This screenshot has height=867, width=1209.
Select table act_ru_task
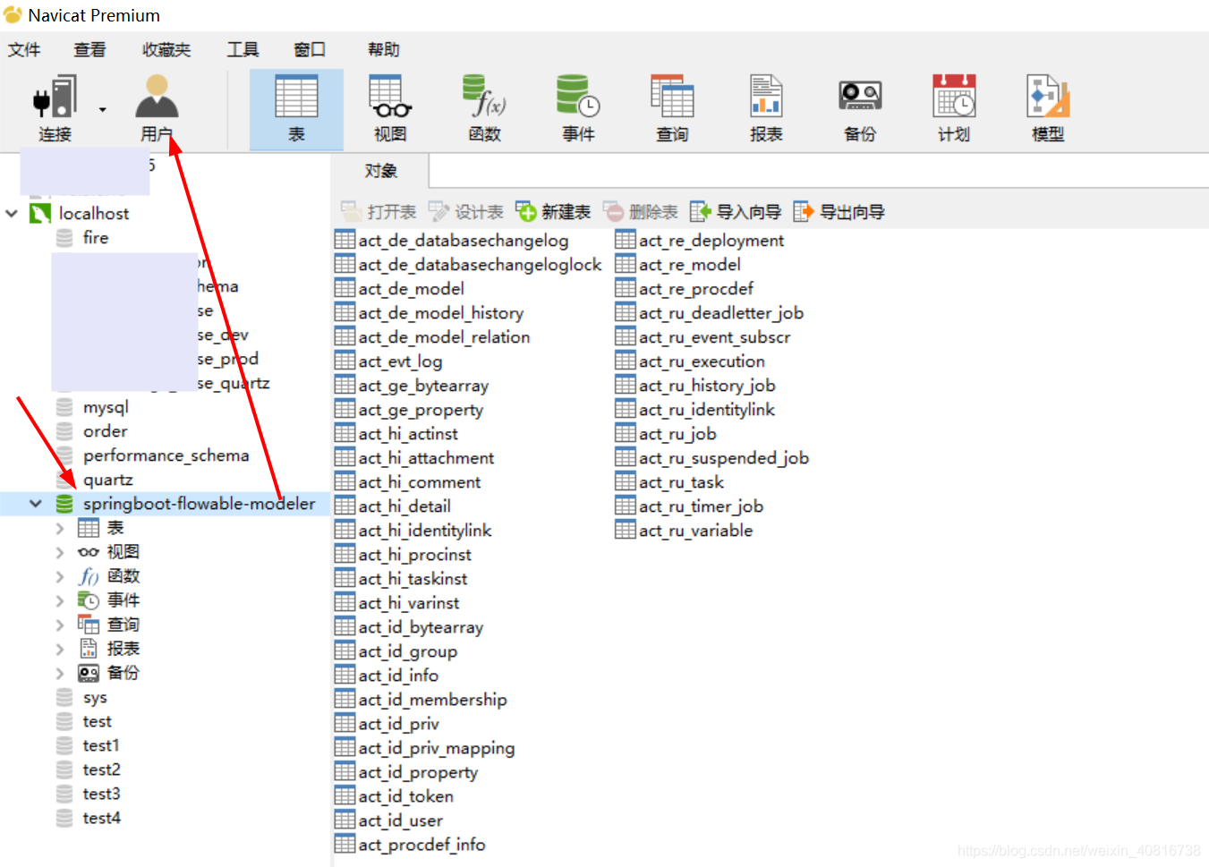tap(681, 482)
